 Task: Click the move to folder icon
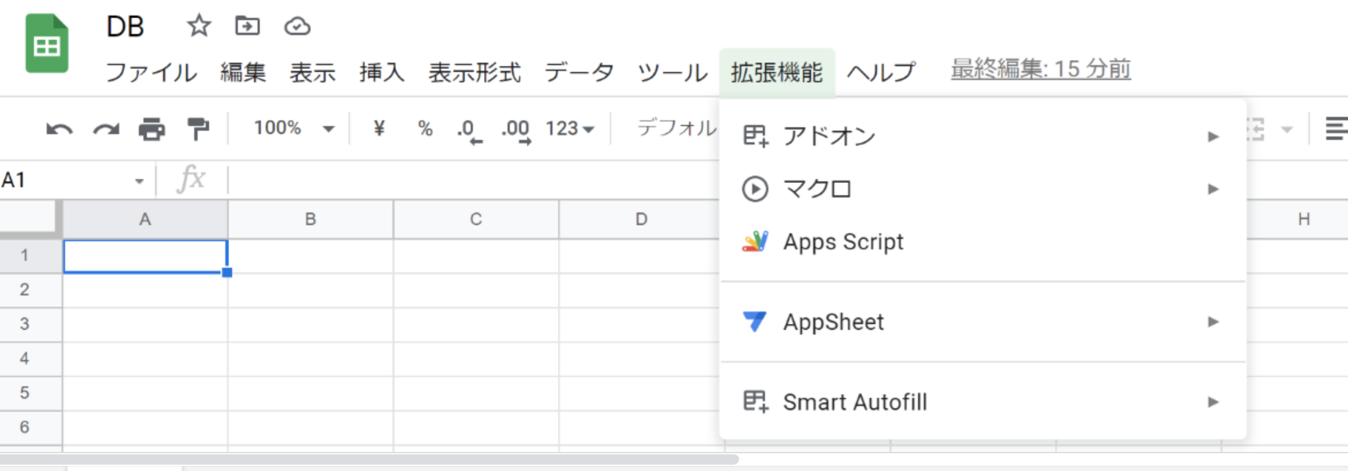tap(248, 26)
